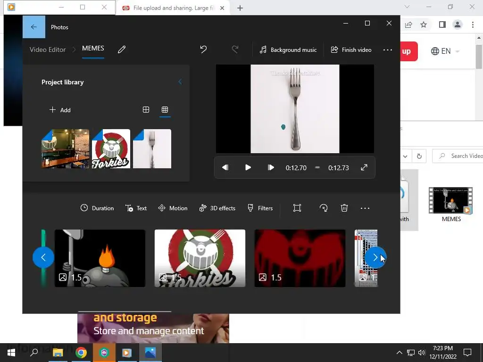Add media to the Project library
Screen dimensions: 483x362
coord(60,110)
